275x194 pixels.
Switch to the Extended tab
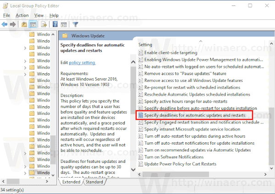[71, 182]
